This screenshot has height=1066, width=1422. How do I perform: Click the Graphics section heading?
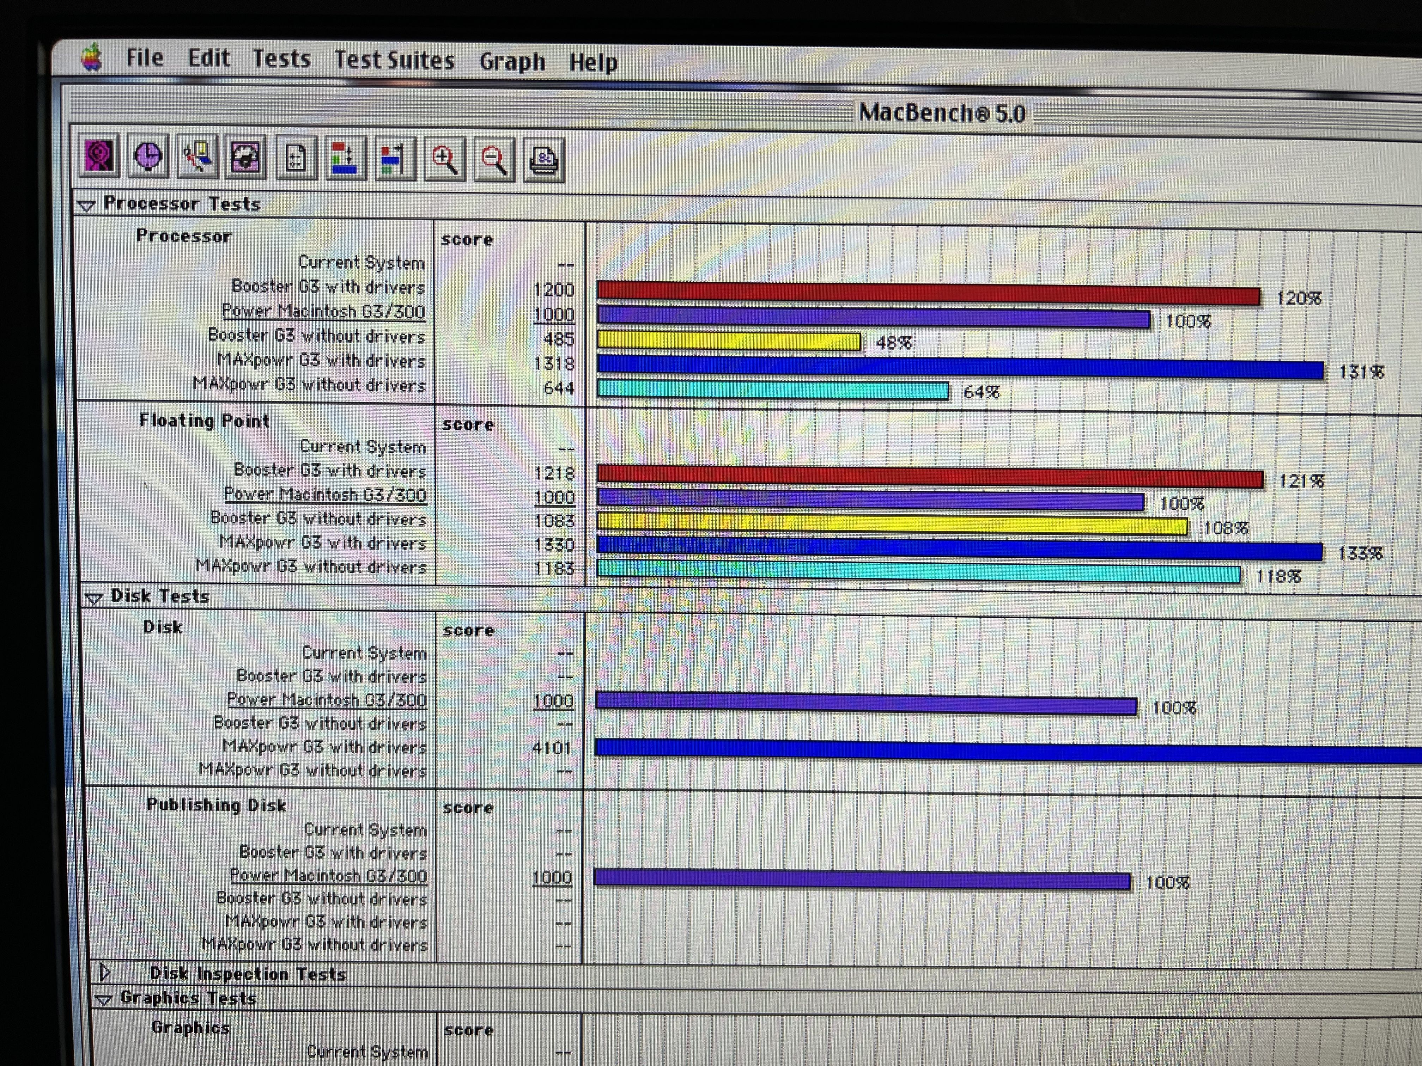point(190,1028)
